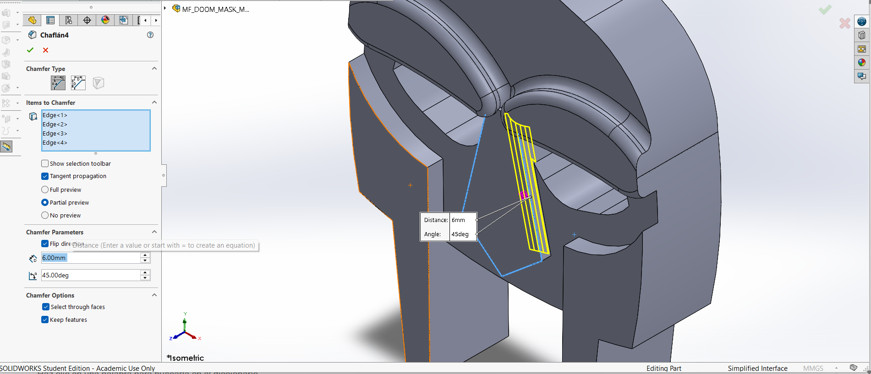Open the 3DEXPERIENCE task pane tab
Screen dimensions: 871x374
point(862,22)
